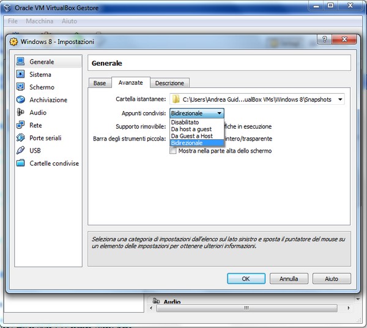This screenshot has width=367, height=328.
Task: Close the Windows 8 Impostazioni dialog
Action: click(x=344, y=39)
